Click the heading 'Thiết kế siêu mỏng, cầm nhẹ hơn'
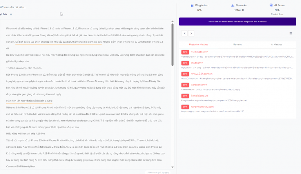Image resolution: width=301 pixels, height=174 pixels. pyautogui.click(x=24, y=68)
